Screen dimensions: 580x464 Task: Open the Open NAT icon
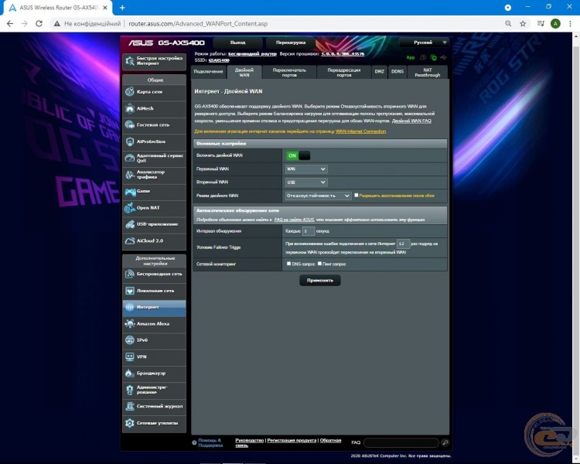(x=129, y=207)
